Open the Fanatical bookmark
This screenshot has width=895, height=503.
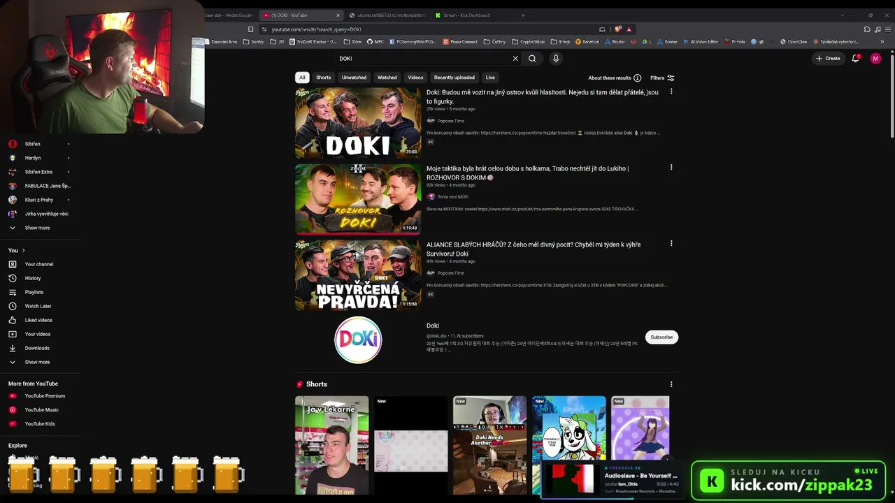point(586,42)
